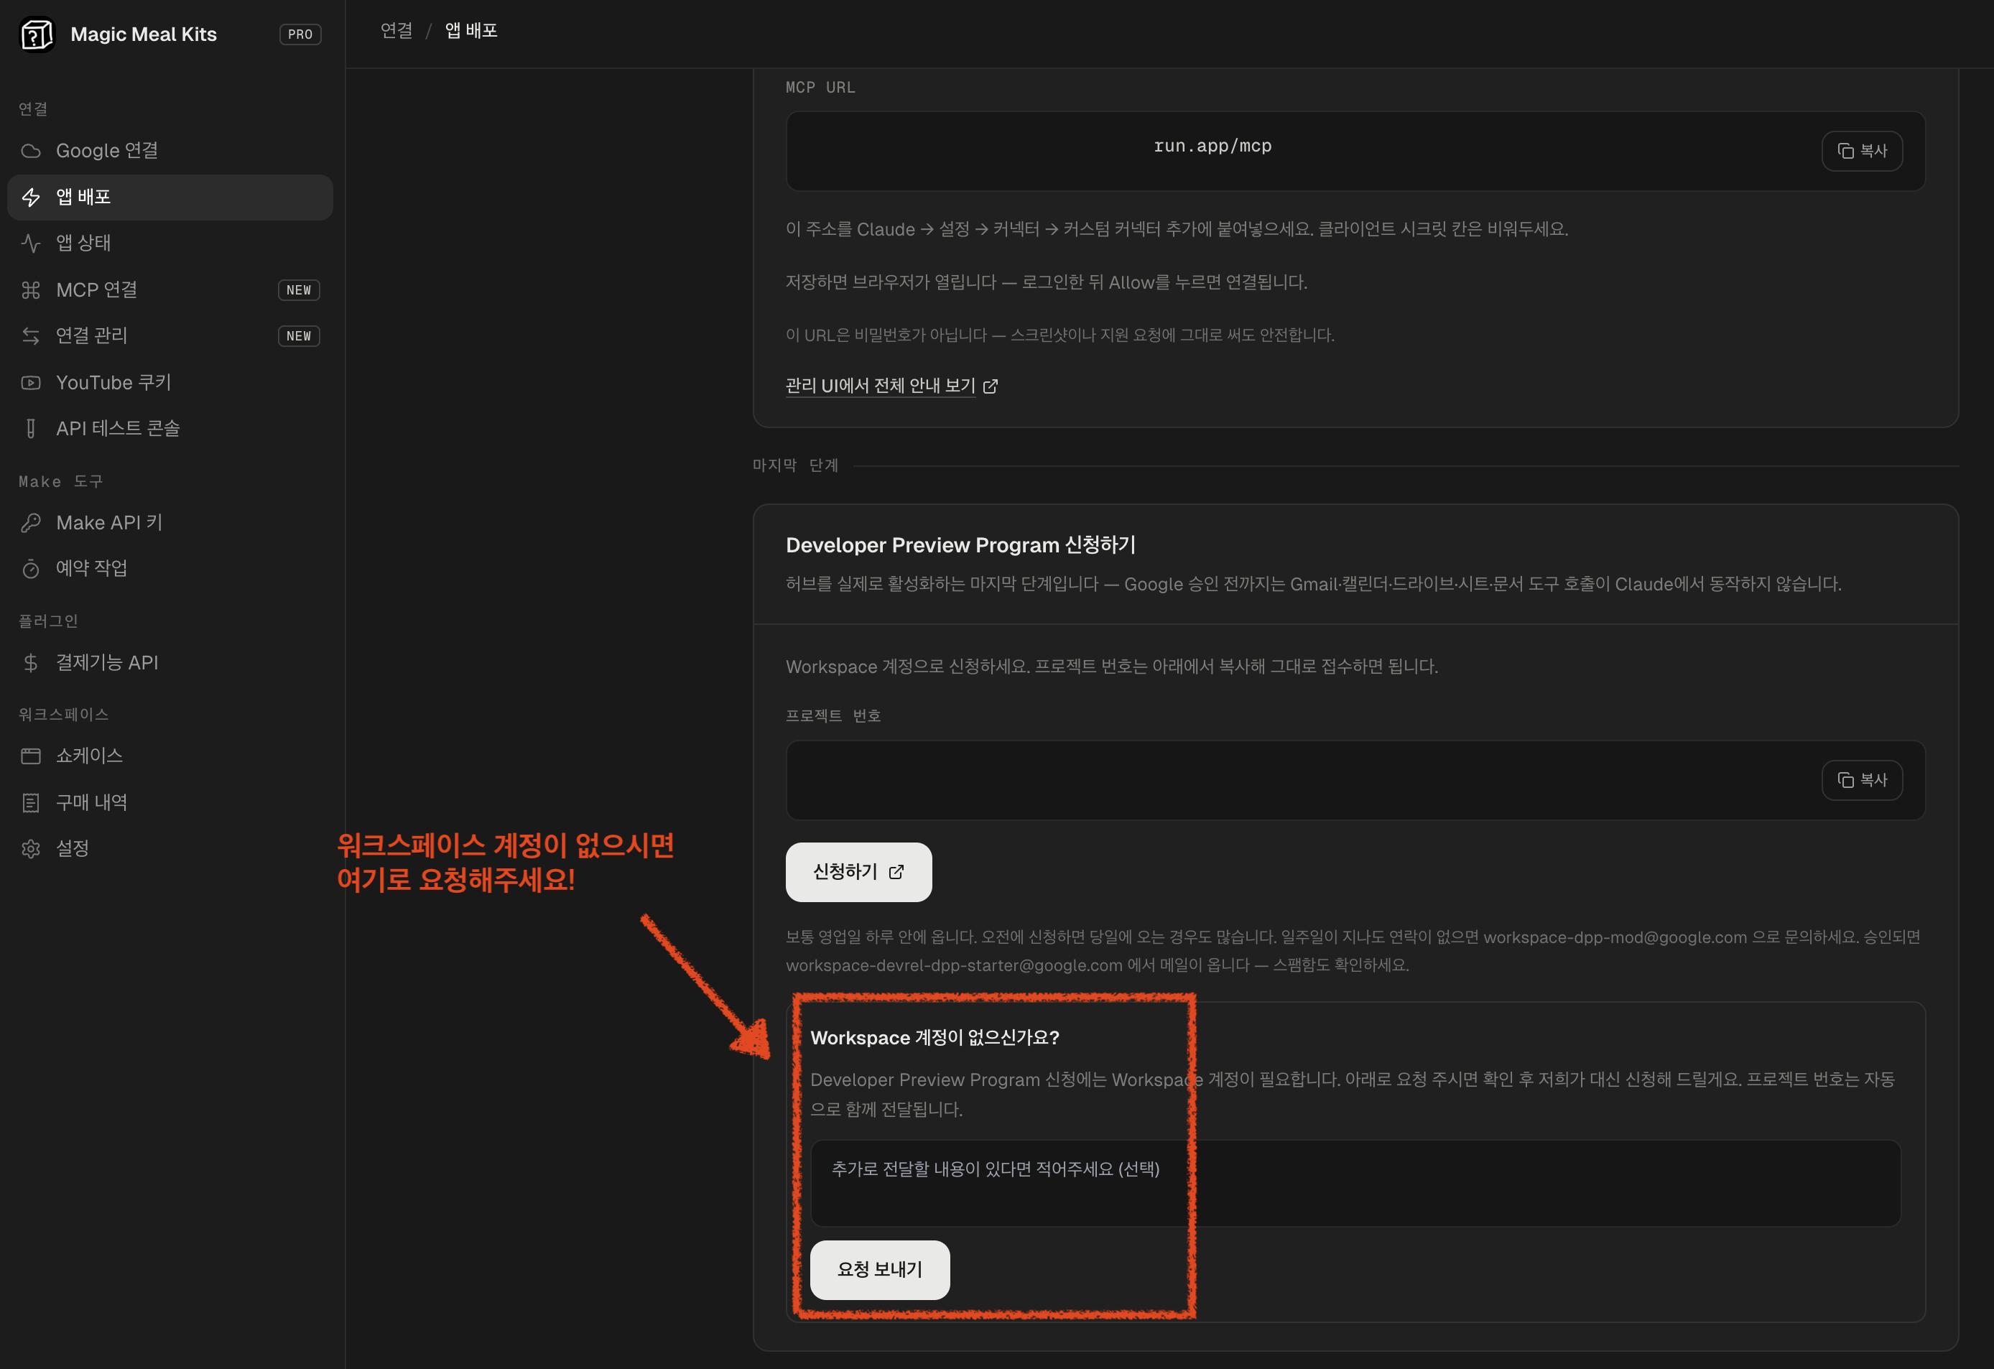Click the 플러그인 sidebar section label
1994x1369 pixels.
48,621
